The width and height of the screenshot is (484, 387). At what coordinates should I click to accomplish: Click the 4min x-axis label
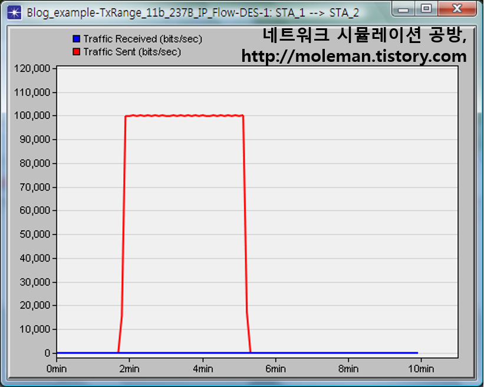(203, 369)
